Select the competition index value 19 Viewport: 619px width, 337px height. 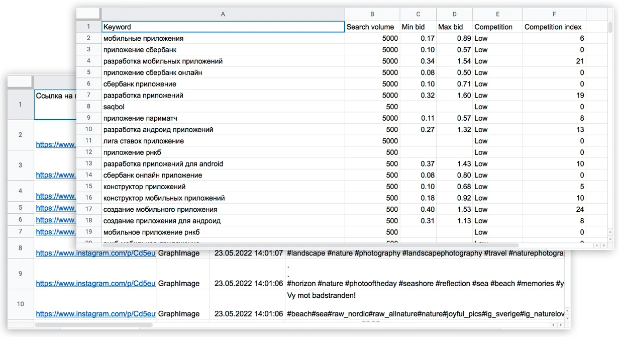click(554, 96)
